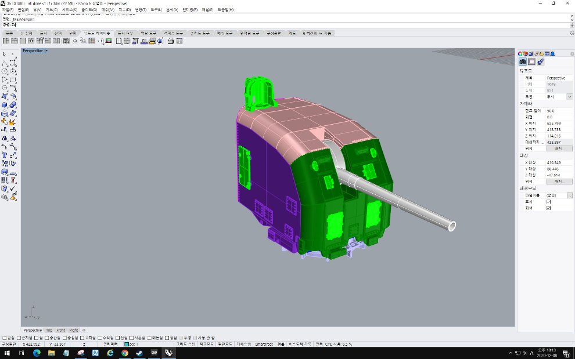The width and height of the screenshot is (575, 359).
Task: Click the file name browse ellipsis button
Action: point(570,195)
